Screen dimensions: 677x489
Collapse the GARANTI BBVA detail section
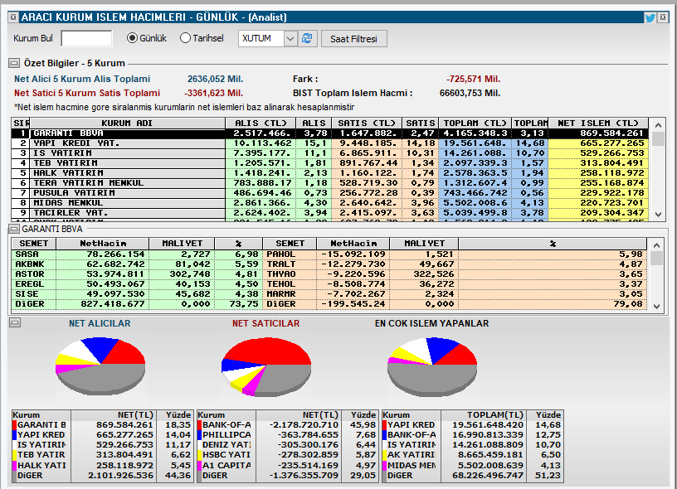point(14,229)
